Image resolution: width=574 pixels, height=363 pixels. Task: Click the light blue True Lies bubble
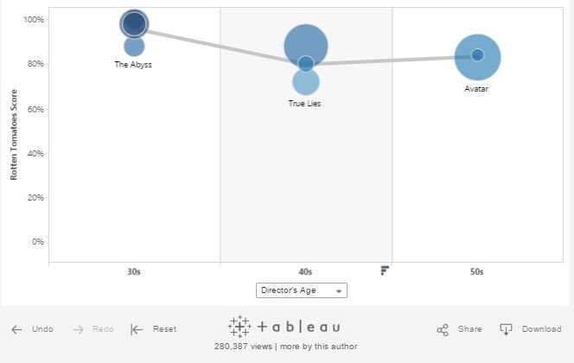pyautogui.click(x=305, y=84)
